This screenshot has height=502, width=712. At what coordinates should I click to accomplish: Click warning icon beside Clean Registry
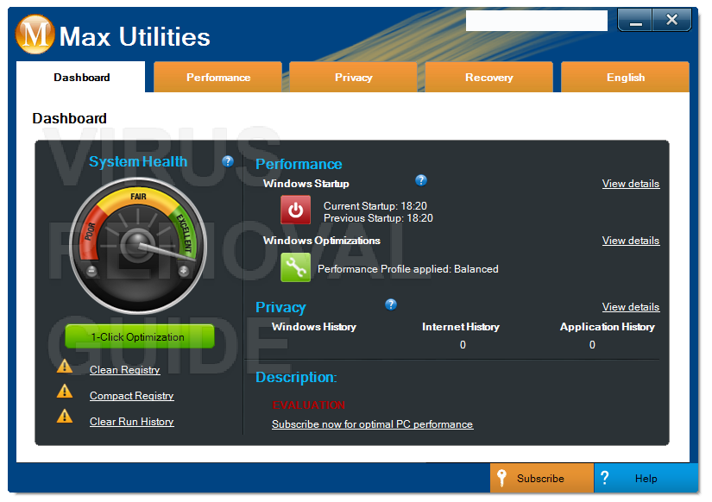point(65,367)
